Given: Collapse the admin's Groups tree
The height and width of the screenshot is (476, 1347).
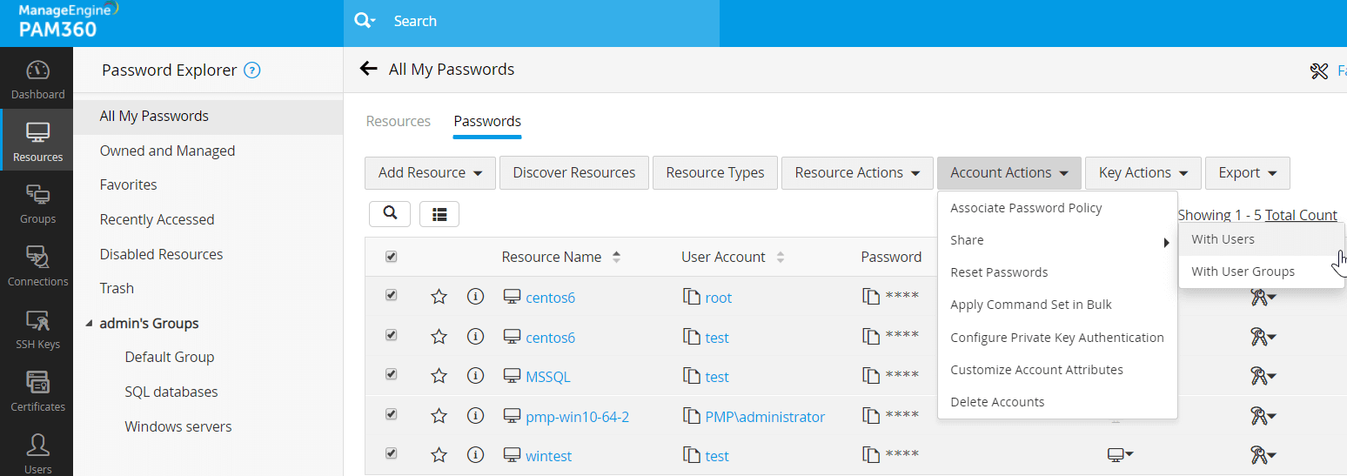Looking at the screenshot, I should click(89, 324).
